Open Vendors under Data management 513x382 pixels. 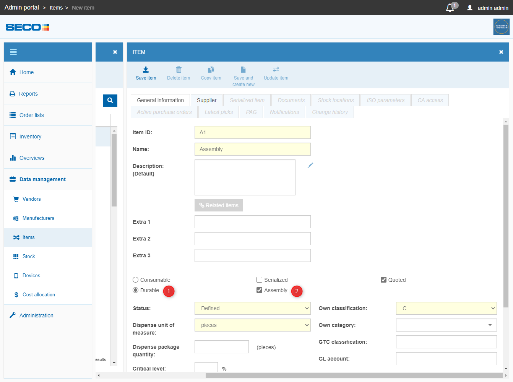pos(48,199)
